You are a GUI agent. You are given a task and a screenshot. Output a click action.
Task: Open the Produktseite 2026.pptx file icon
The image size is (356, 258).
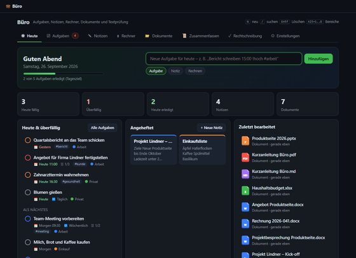click(245, 141)
